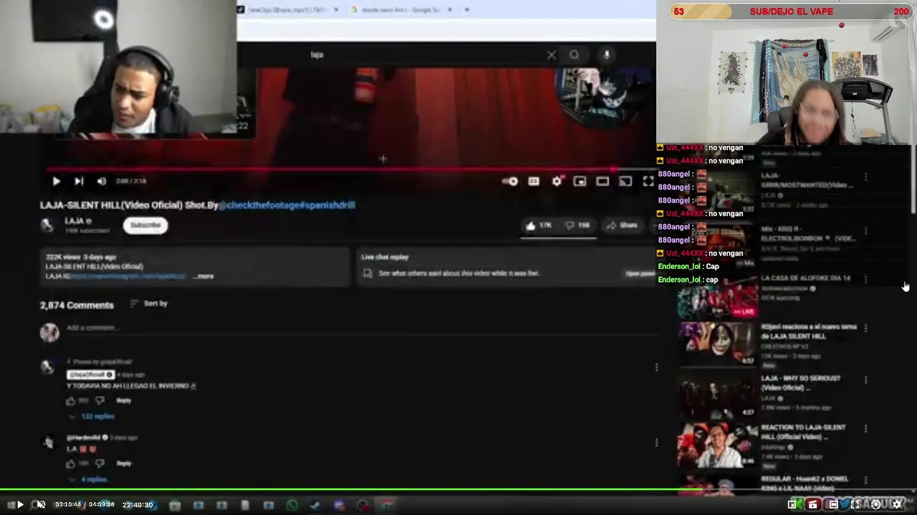The width and height of the screenshot is (917, 515).
Task: Enter fullscreen in YouTube player
Action: [648, 182]
